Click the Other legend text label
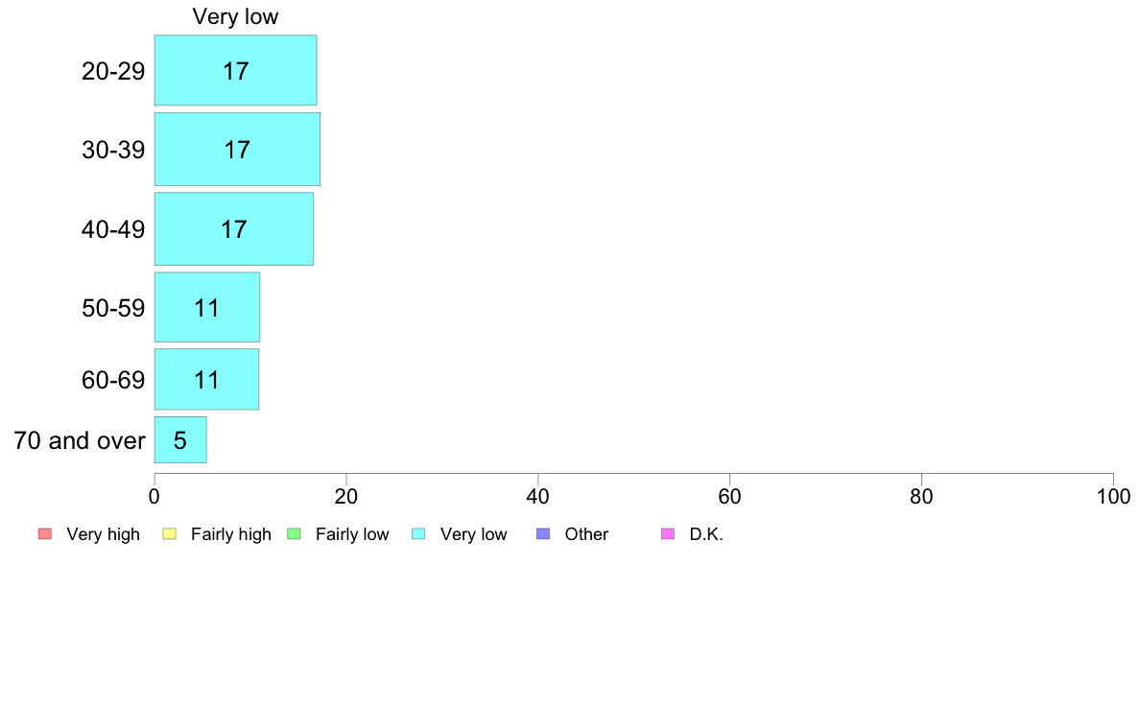1140x706 pixels. coord(586,534)
